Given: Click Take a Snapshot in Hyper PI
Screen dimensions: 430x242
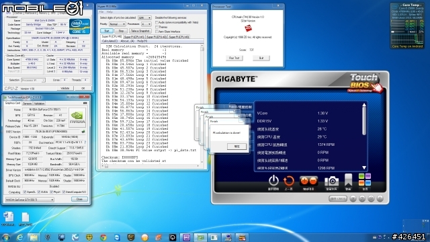Looking at the screenshot, I should (x=140, y=31).
